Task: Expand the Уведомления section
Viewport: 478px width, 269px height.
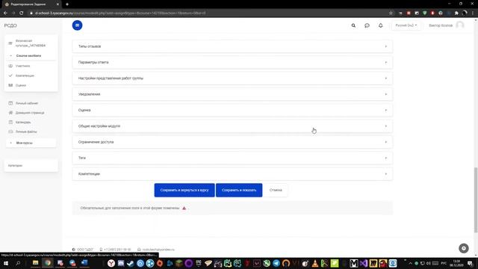Action: 232,94
